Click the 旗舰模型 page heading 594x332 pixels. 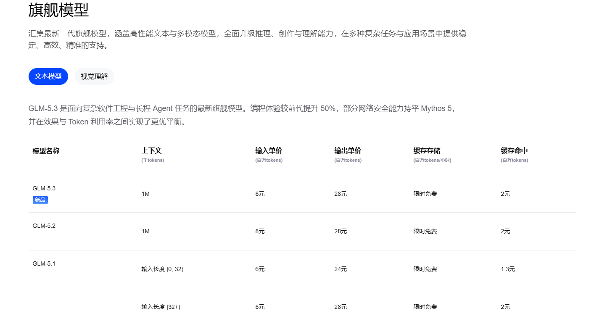tap(58, 11)
